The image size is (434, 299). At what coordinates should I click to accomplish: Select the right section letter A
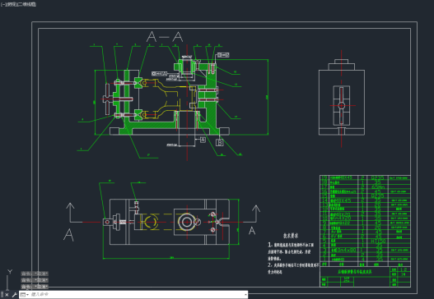252,231
